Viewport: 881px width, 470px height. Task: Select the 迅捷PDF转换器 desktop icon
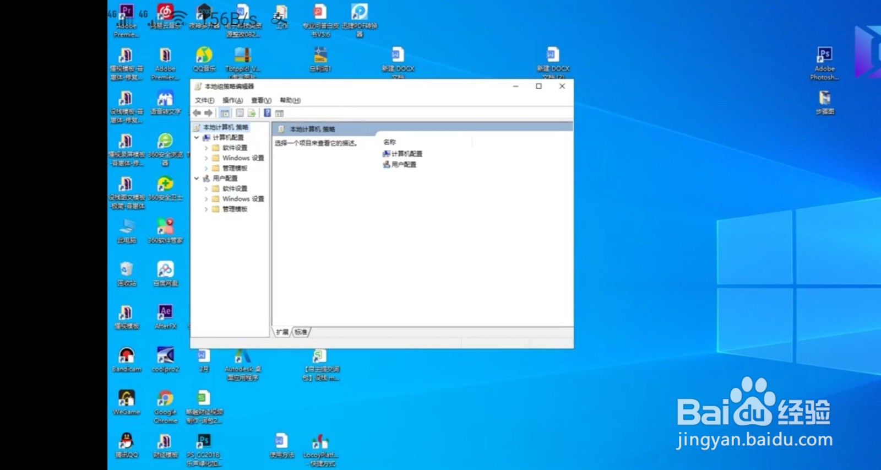360,21
